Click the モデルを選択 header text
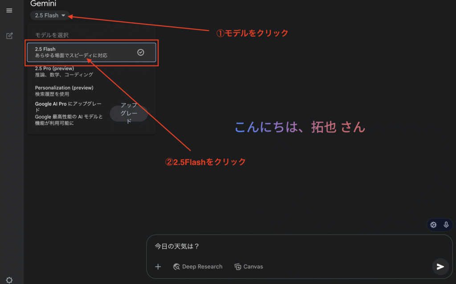This screenshot has height=284, width=456. pos(52,35)
